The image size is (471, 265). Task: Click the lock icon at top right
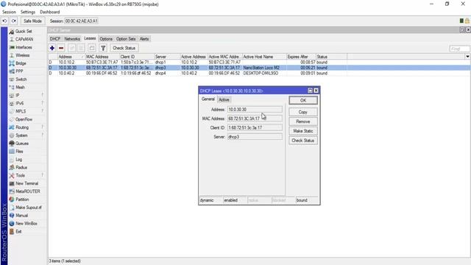[x=467, y=21]
